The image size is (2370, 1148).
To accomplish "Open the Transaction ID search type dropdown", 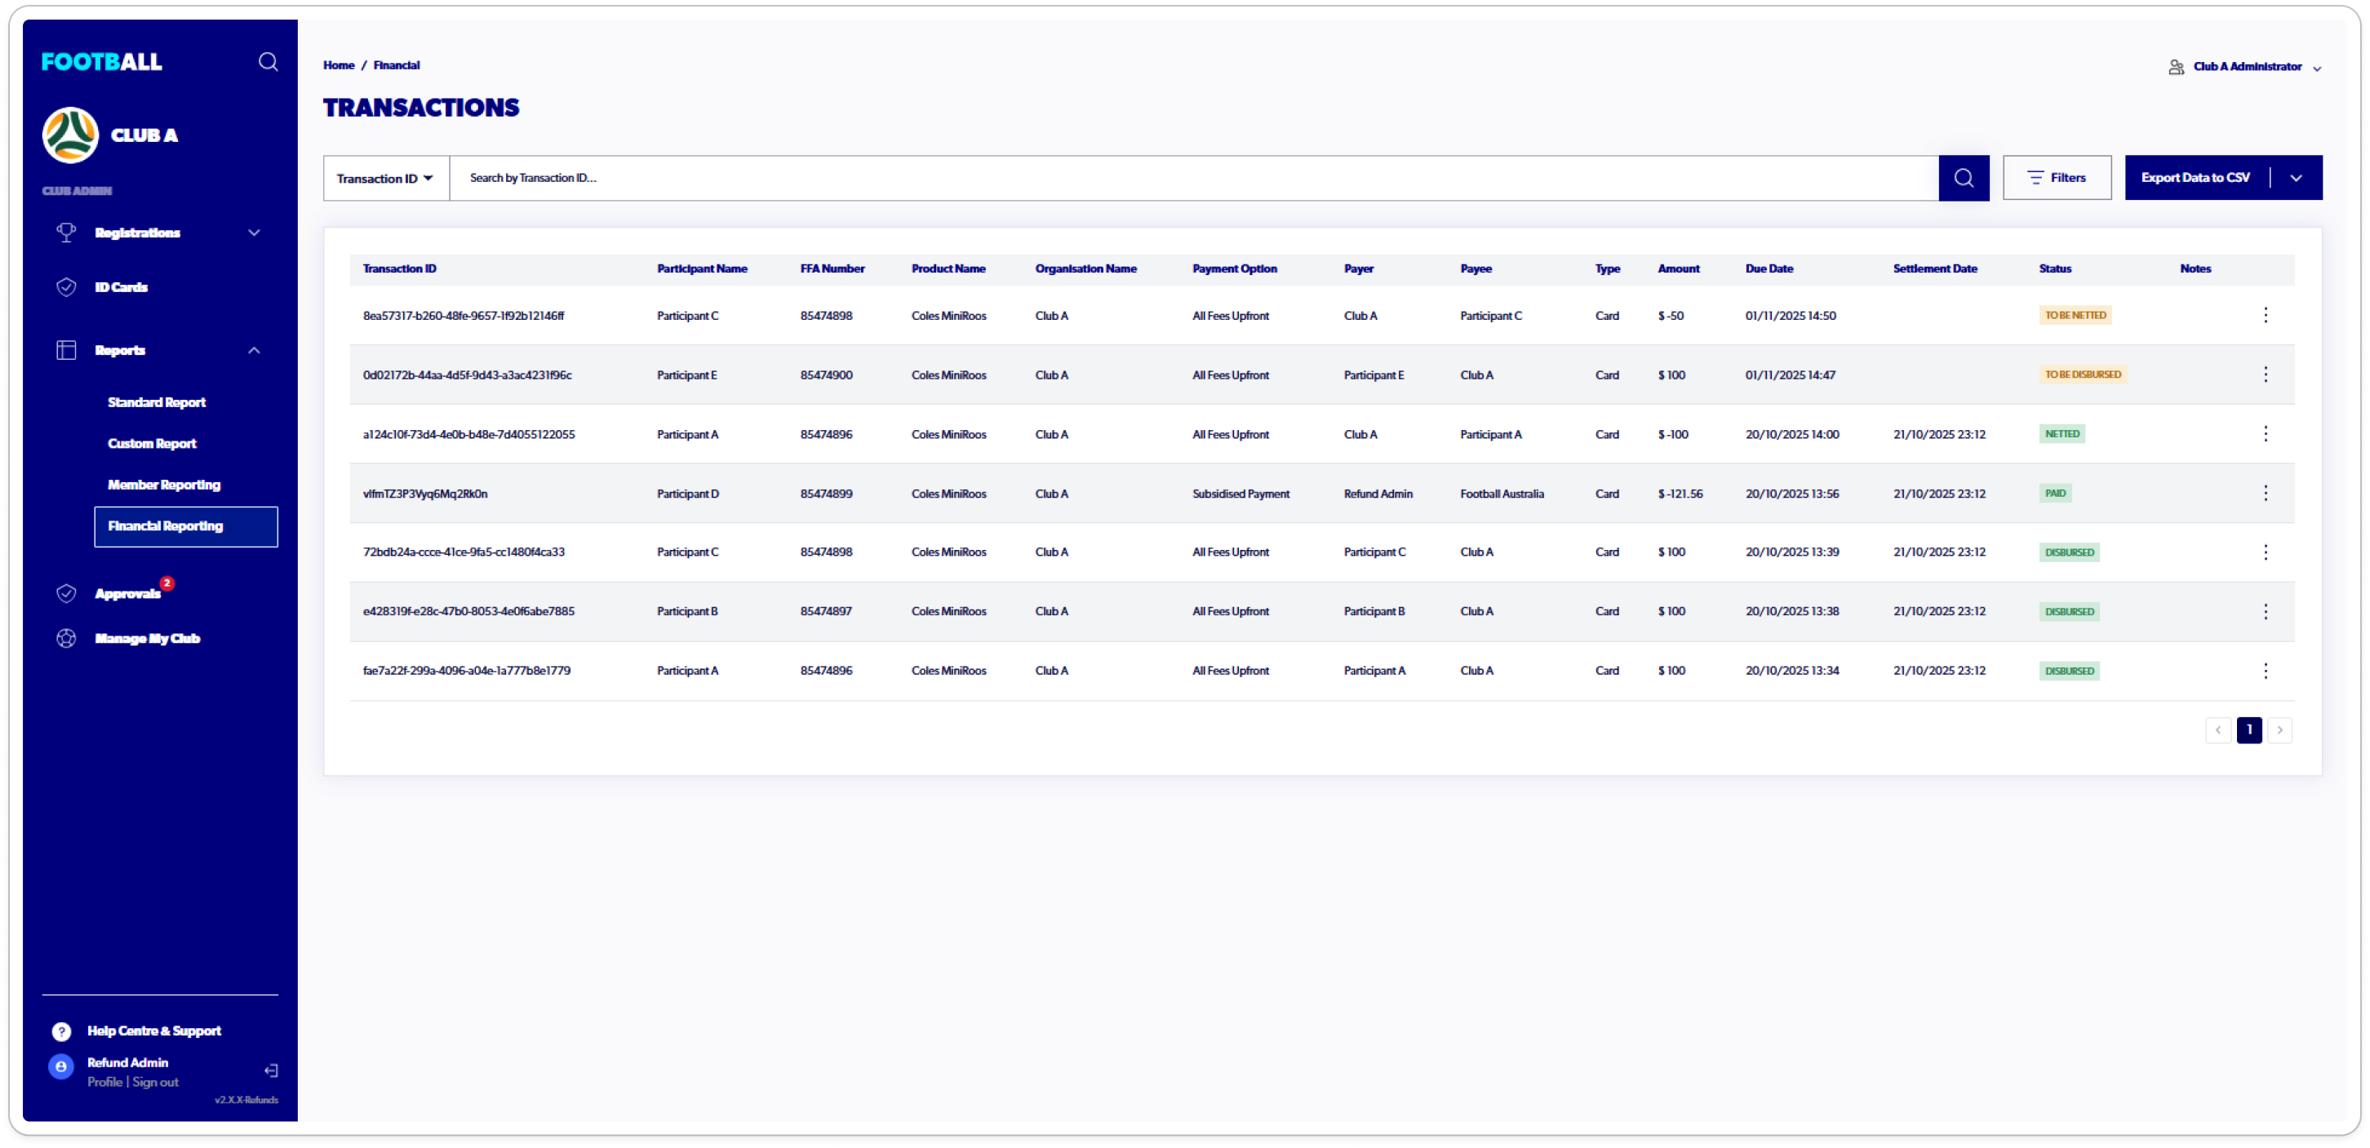I will (385, 179).
